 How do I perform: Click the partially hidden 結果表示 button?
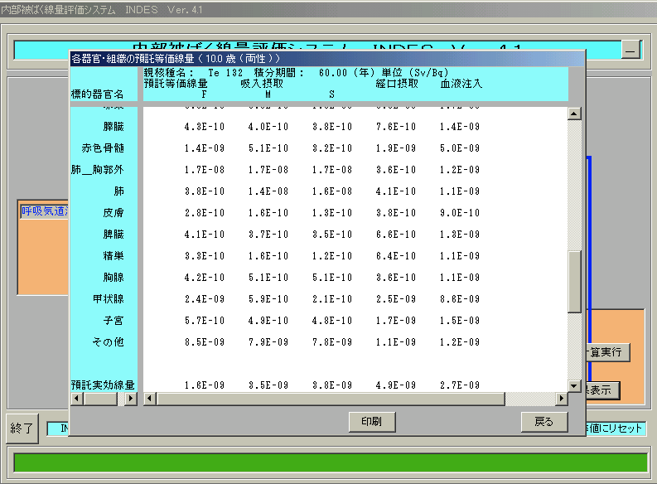[x=602, y=390]
